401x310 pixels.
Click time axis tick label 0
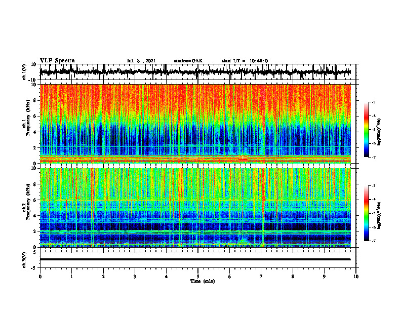pyautogui.click(x=40, y=277)
